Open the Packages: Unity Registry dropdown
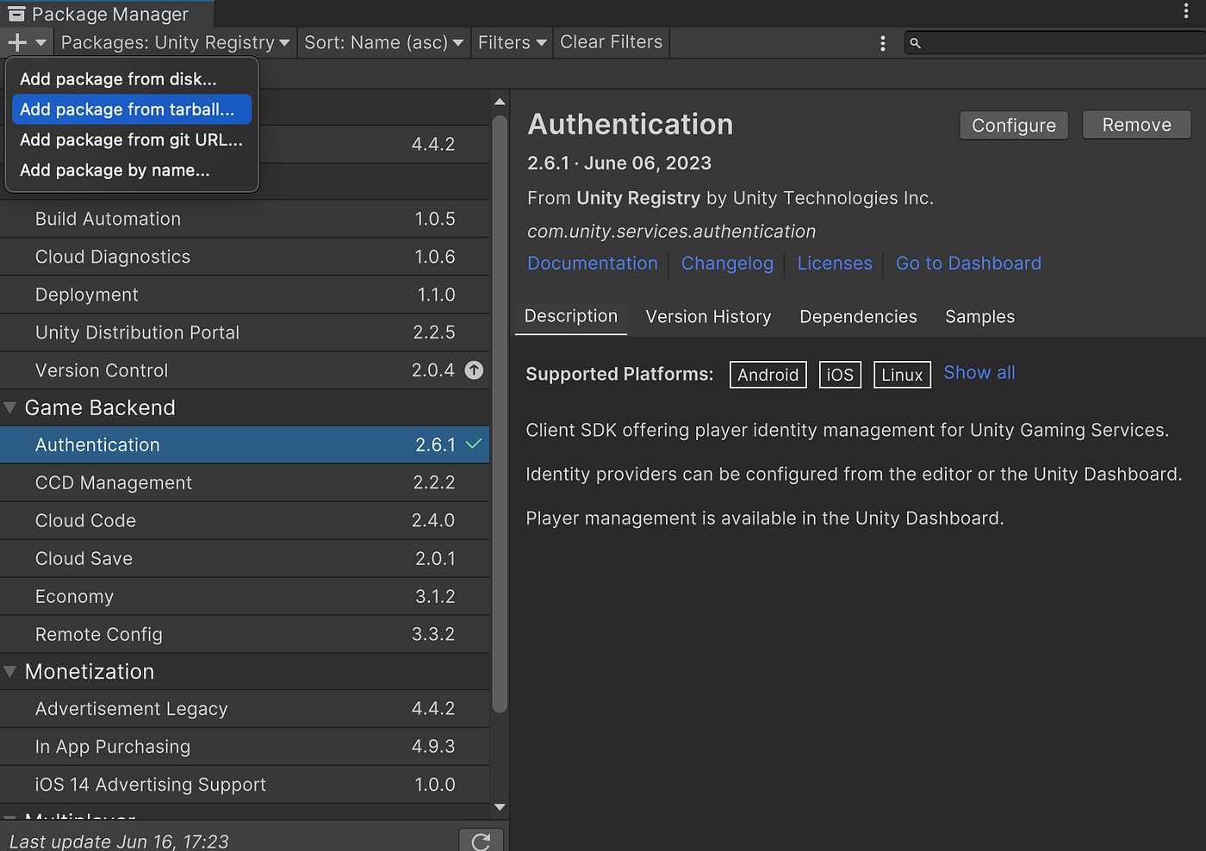This screenshot has height=851, width=1206. [x=175, y=42]
